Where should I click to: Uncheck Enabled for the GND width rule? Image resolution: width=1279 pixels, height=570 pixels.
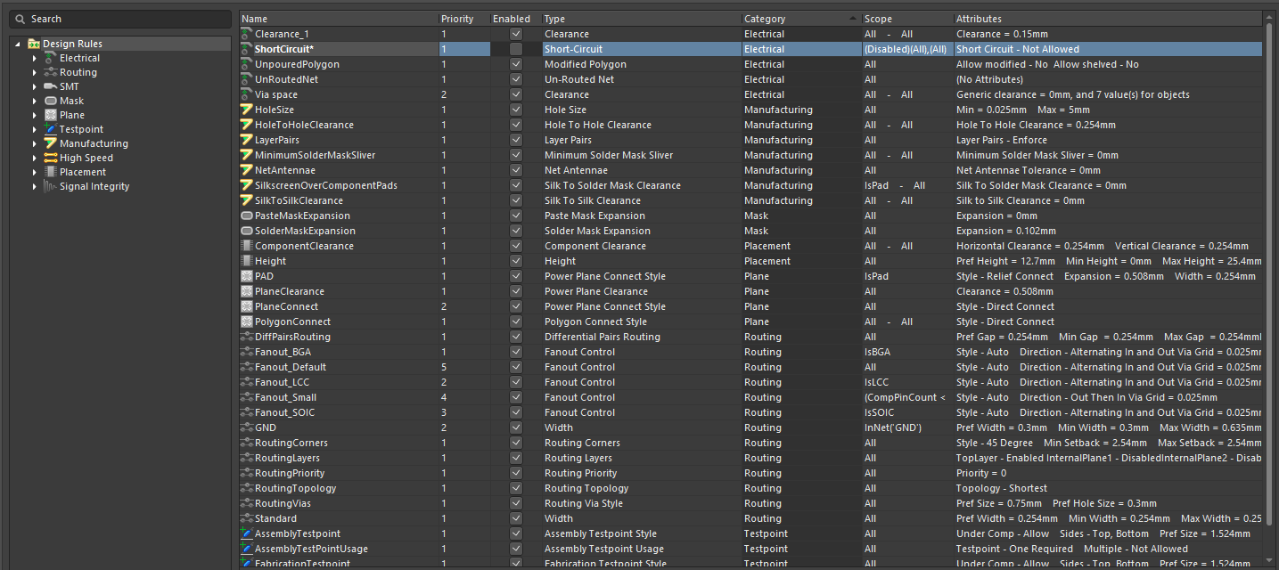tap(516, 427)
